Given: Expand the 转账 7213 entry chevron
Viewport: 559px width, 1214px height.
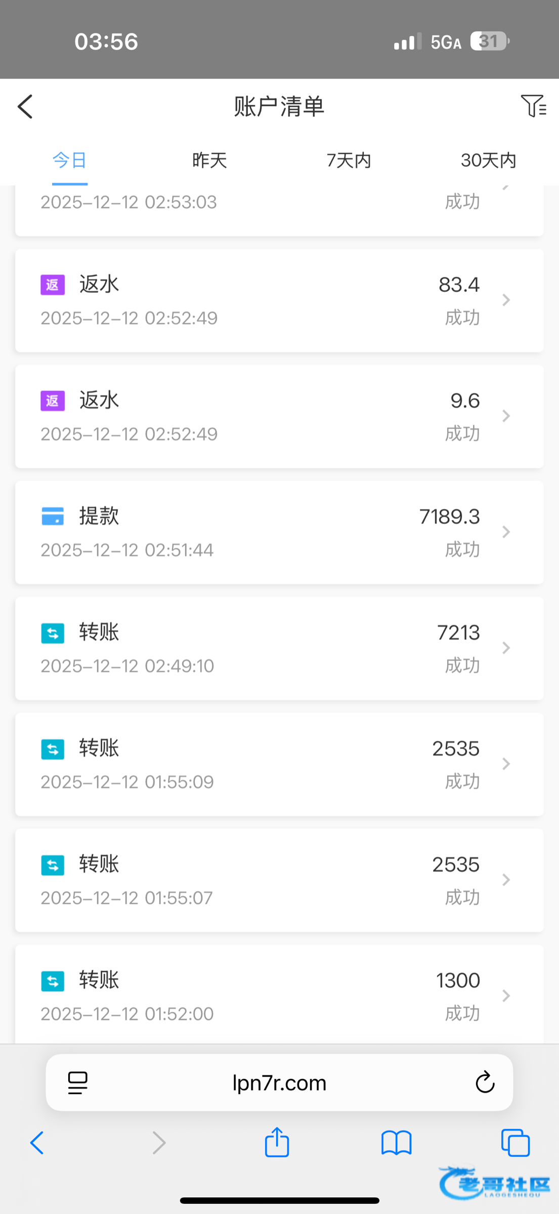Looking at the screenshot, I should click(506, 648).
